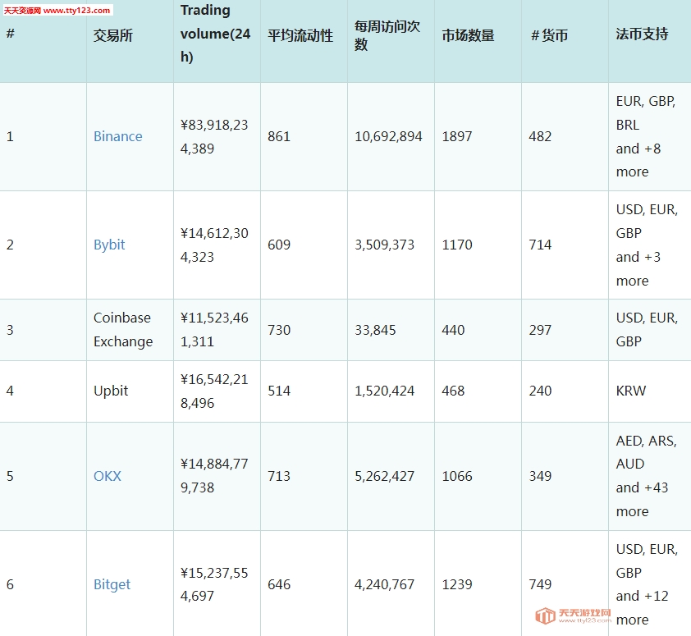Screen dimensions: 691x636
Task: Click market count 1066 for OKX
Action: coord(457,476)
